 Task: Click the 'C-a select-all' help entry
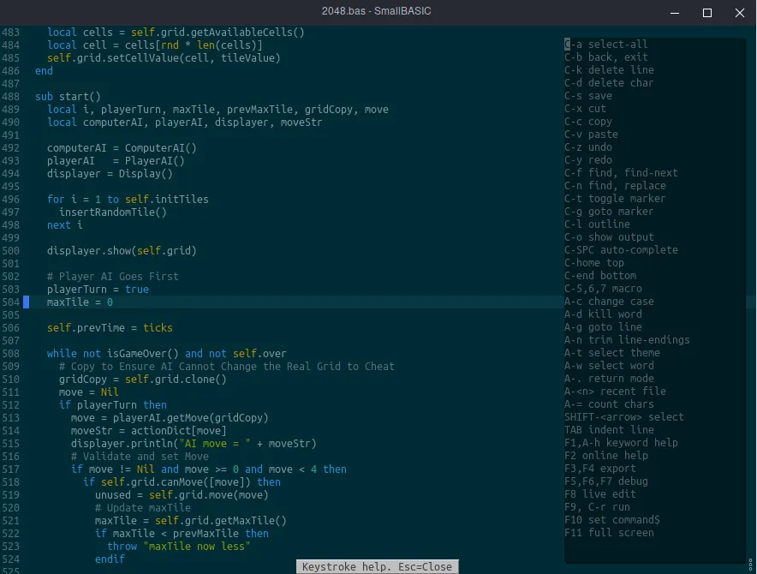tap(606, 45)
